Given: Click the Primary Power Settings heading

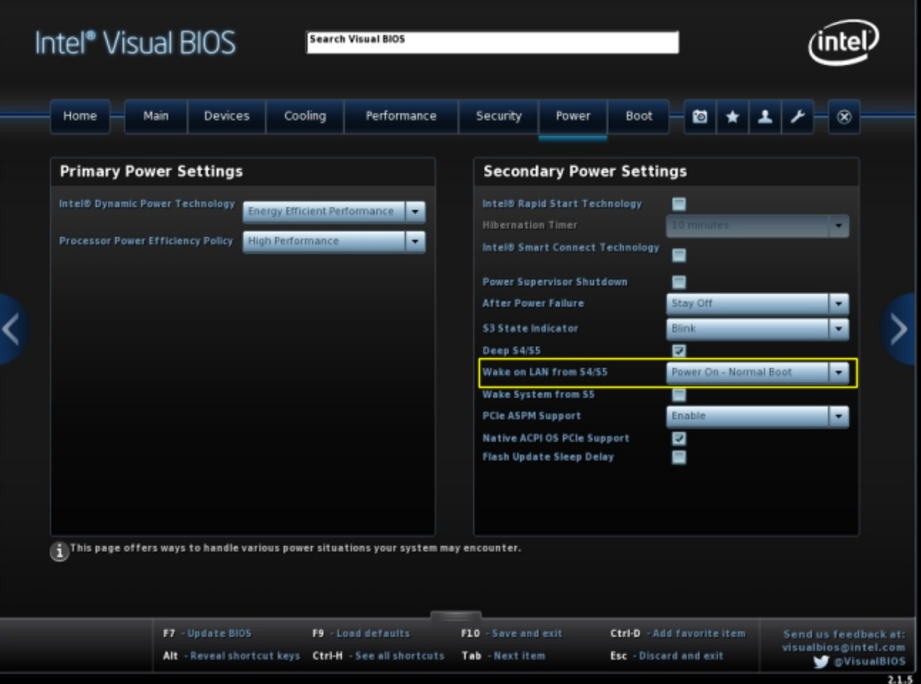Looking at the screenshot, I should click(151, 172).
